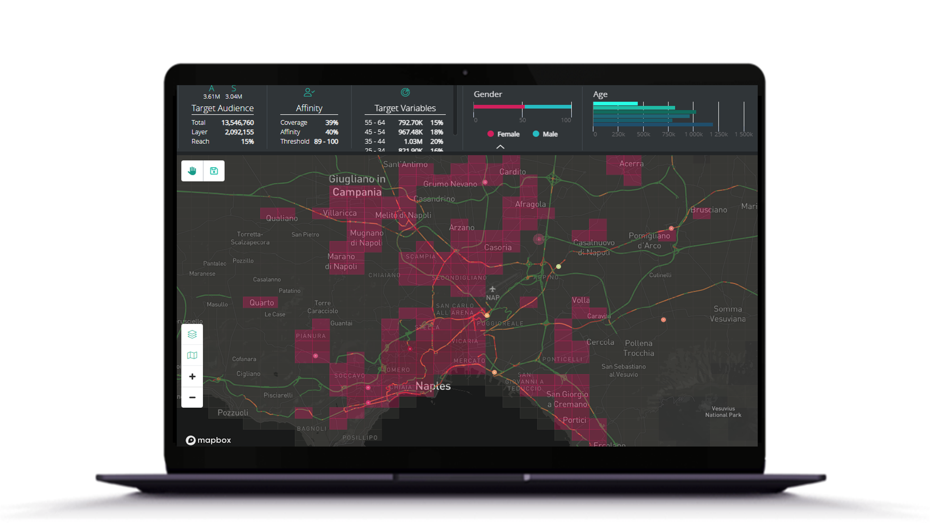Open the Affinity heading
This screenshot has width=930, height=523.
(x=309, y=108)
